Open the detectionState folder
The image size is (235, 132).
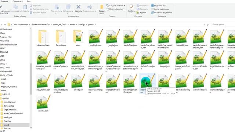coord(43,38)
